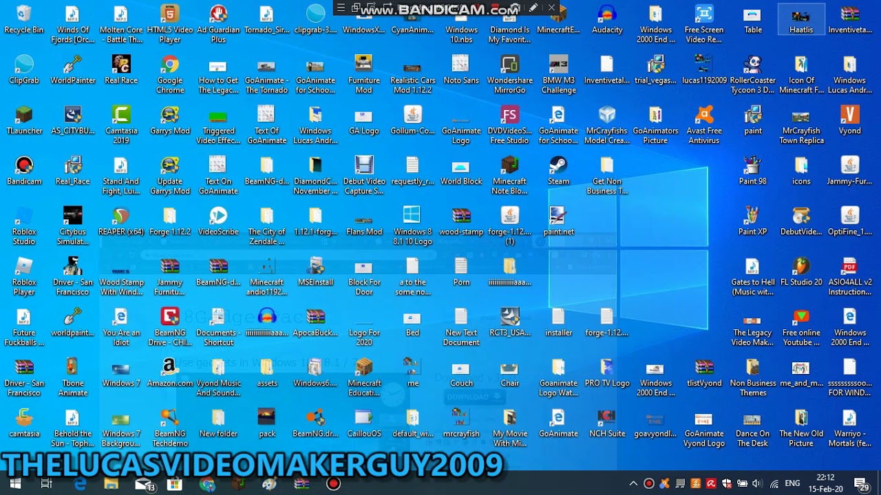Open the clock and calendar flyout
The height and width of the screenshot is (495, 881).
coord(825,483)
